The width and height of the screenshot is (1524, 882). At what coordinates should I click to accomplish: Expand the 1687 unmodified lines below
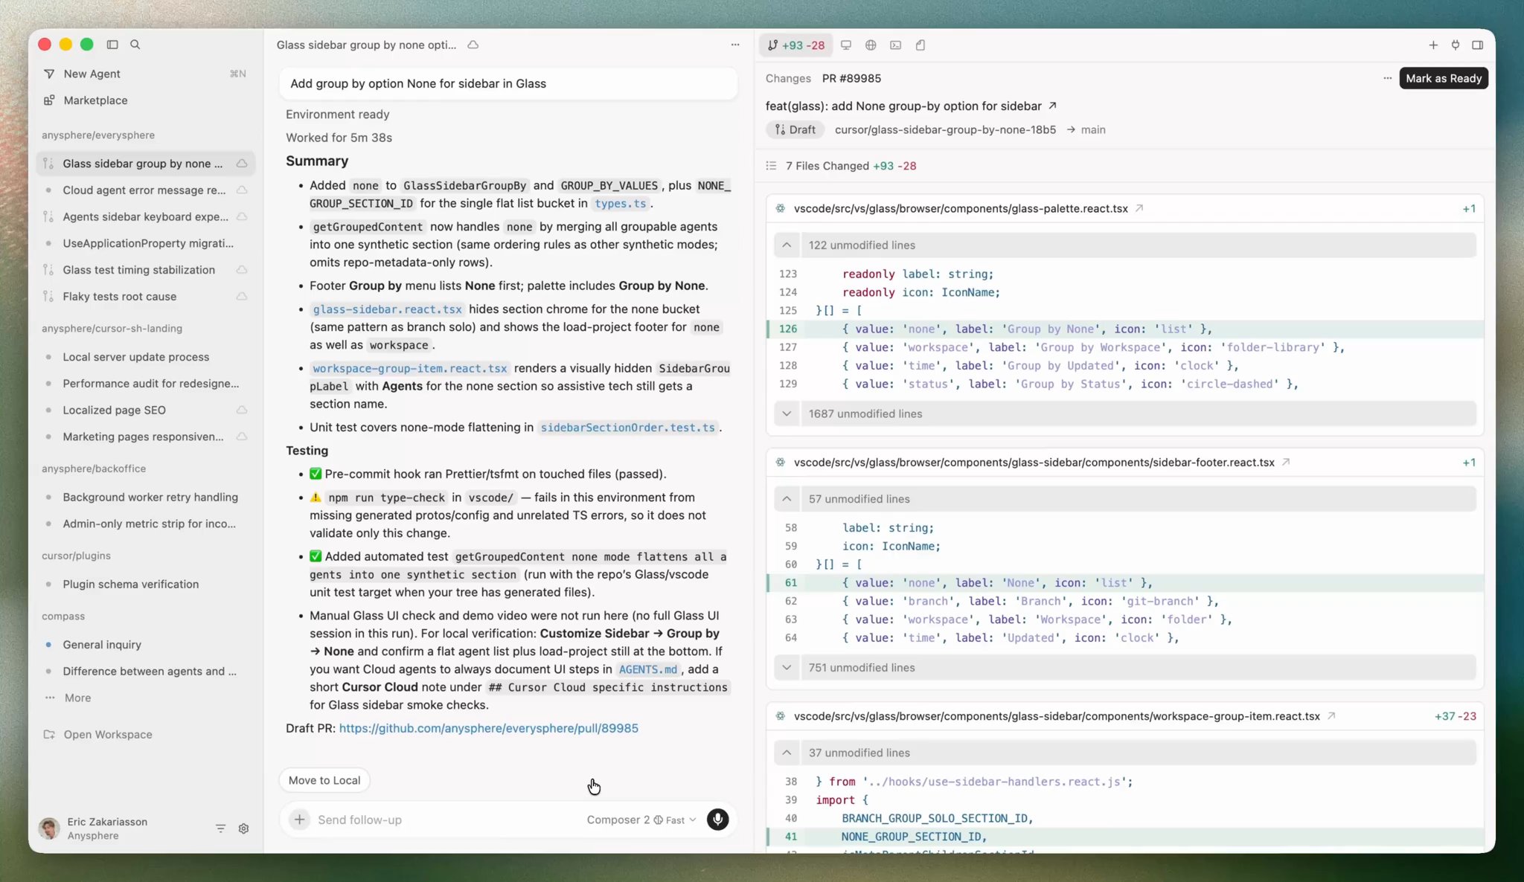tap(787, 414)
